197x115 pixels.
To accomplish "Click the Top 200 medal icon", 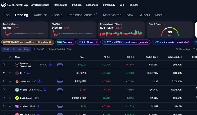I will [35, 49].
